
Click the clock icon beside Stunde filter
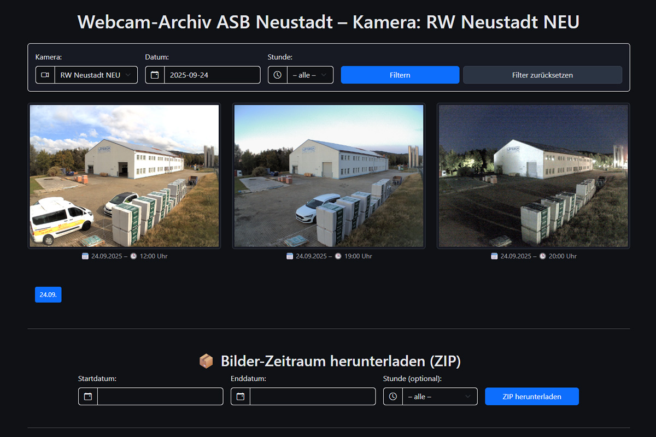coord(278,75)
